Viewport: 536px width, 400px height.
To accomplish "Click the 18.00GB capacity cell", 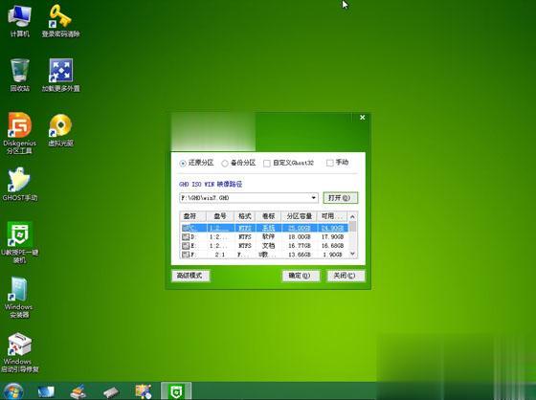I will tap(299, 236).
